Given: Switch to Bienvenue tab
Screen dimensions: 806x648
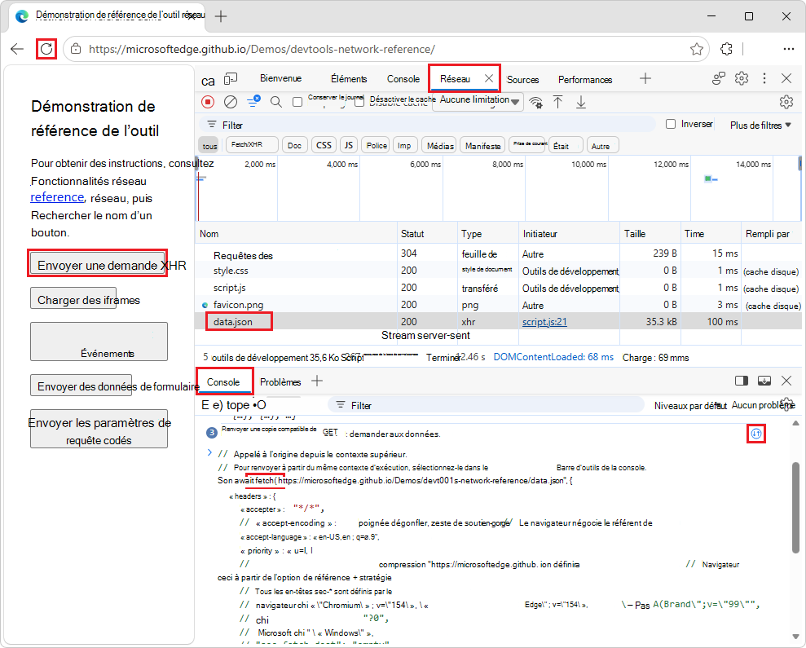Looking at the screenshot, I should [280, 78].
